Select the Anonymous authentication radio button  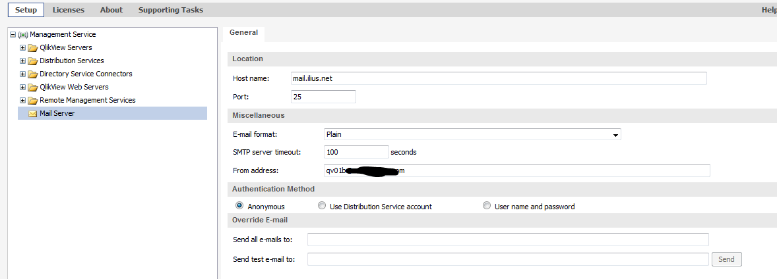[239, 206]
